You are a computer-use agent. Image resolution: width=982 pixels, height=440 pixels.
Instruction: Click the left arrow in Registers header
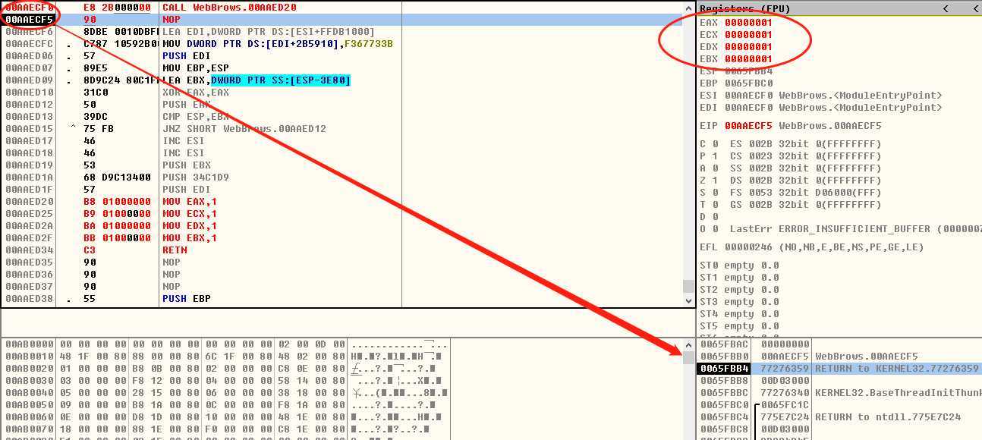tap(946, 9)
